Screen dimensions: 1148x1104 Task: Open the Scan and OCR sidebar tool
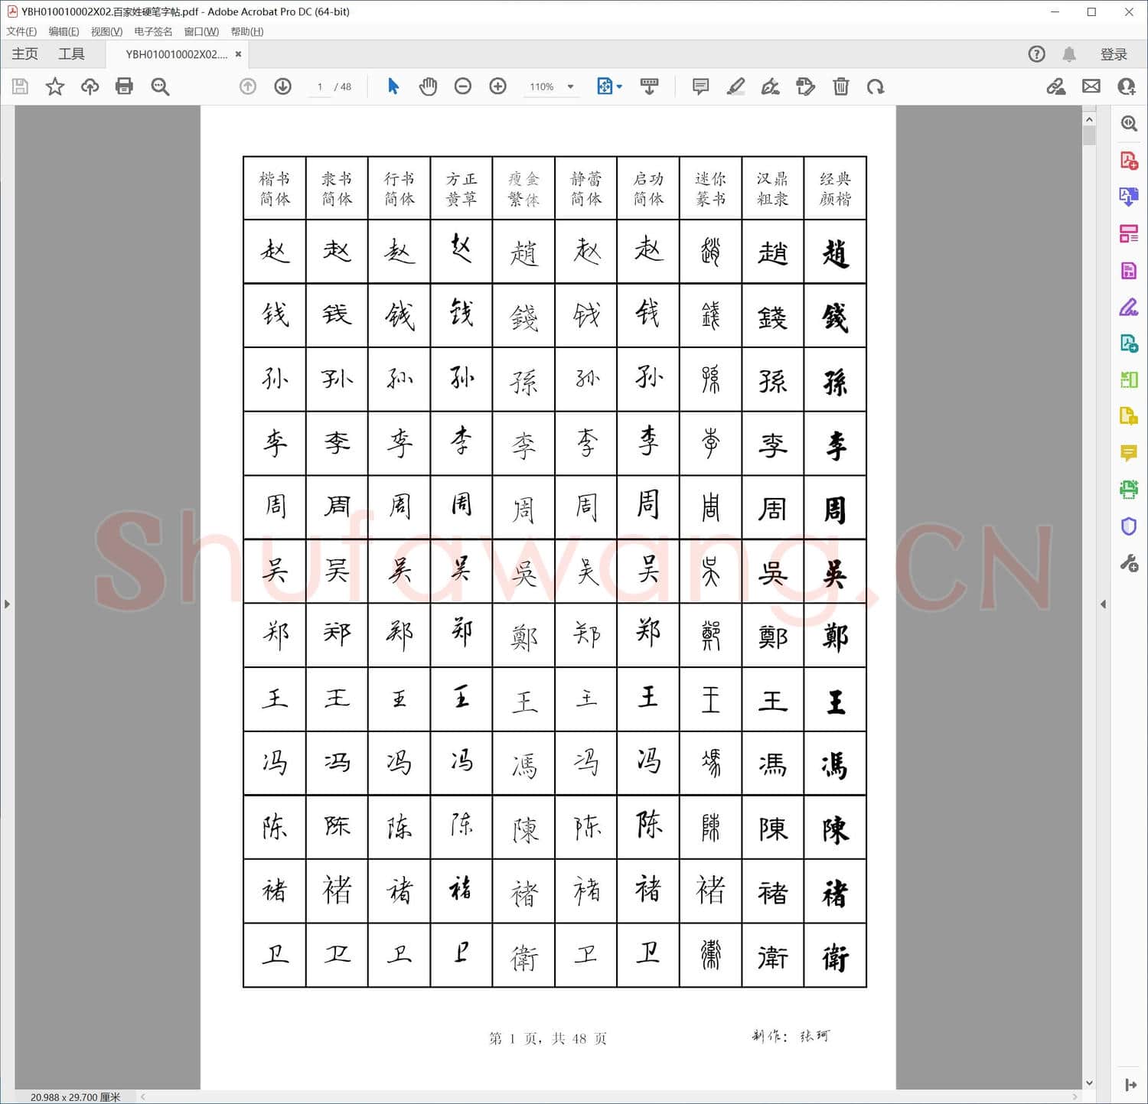1129,490
